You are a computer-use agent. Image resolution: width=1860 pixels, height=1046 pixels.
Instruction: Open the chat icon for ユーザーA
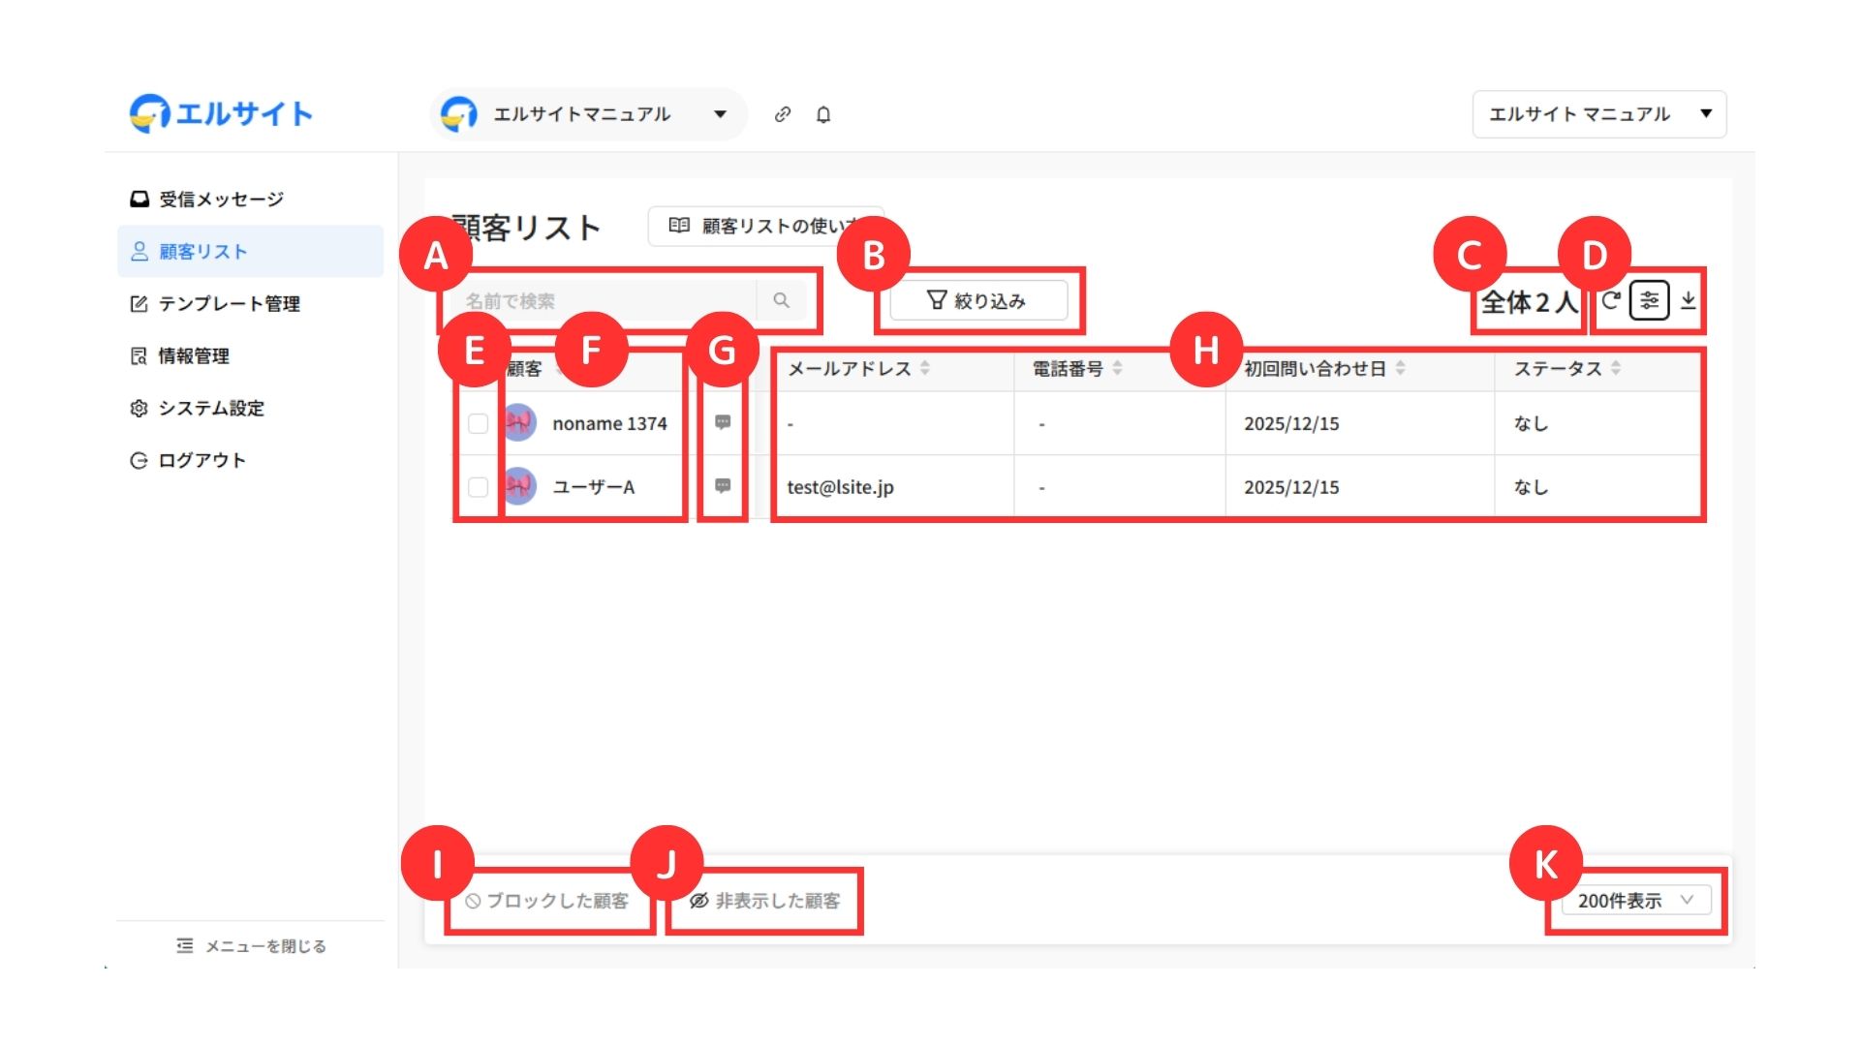pyautogui.click(x=723, y=486)
